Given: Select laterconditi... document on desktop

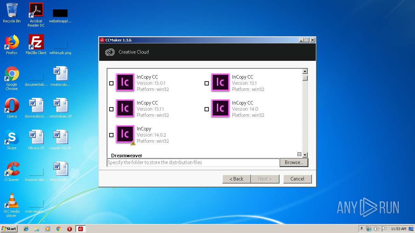Looking at the screenshot, I should [60, 172].
